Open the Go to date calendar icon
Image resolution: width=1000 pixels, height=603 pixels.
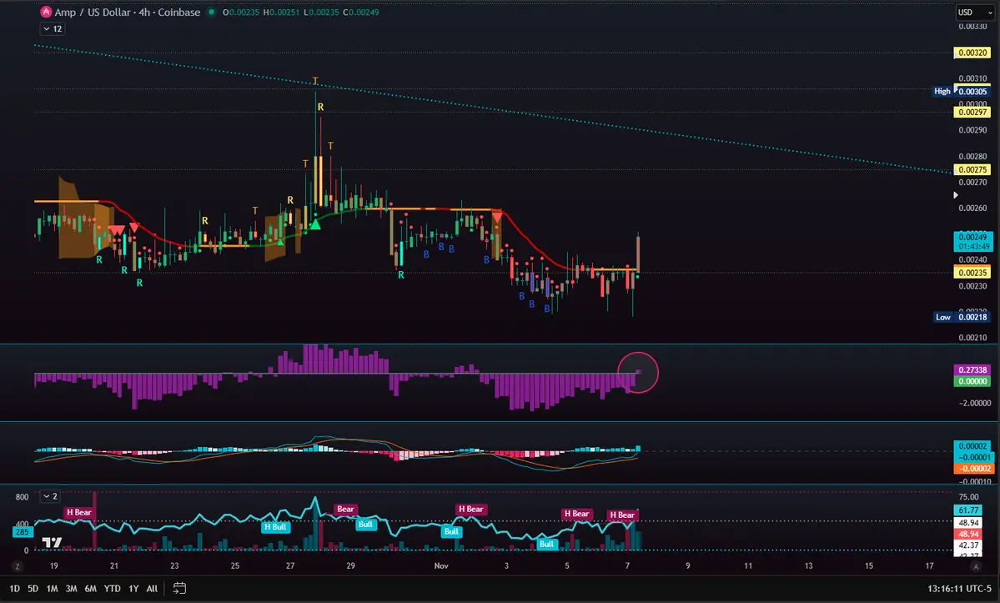coord(179,588)
